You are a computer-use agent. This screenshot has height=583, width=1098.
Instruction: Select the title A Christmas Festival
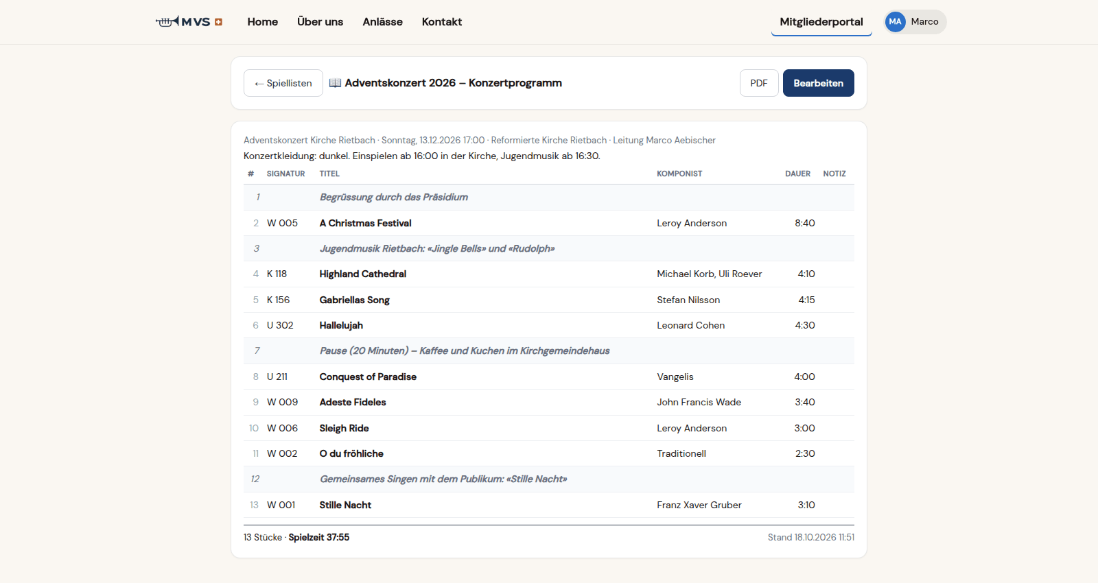(365, 223)
